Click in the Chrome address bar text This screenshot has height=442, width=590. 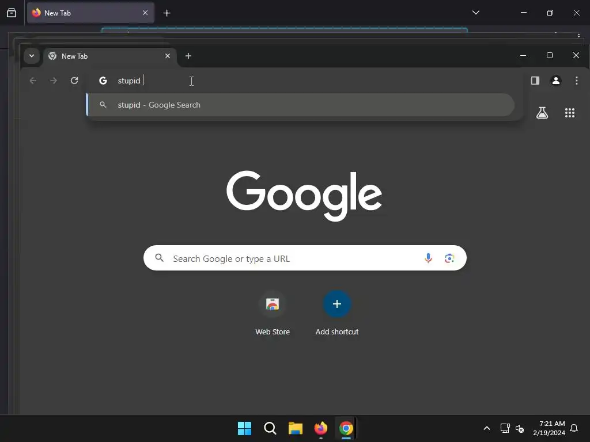pyautogui.click(x=129, y=81)
